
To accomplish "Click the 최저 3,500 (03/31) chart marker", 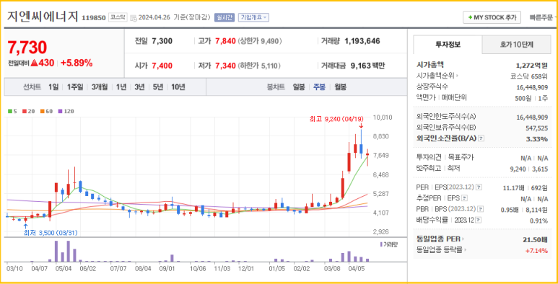I will [51, 233].
